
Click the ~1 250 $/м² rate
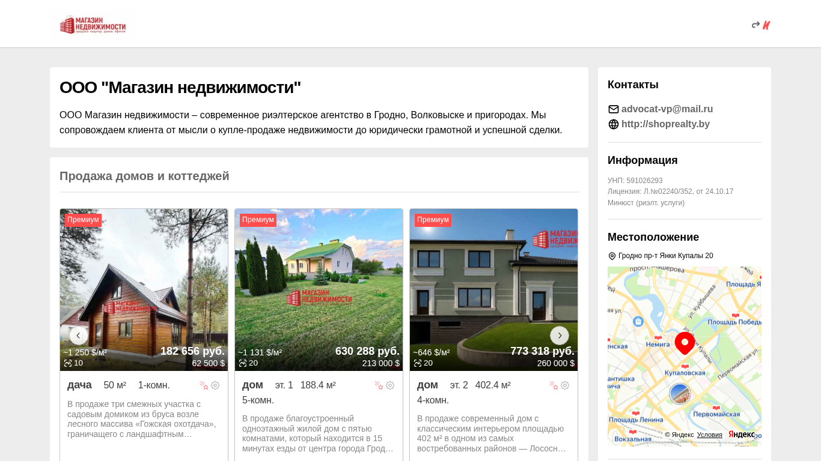tap(85, 352)
